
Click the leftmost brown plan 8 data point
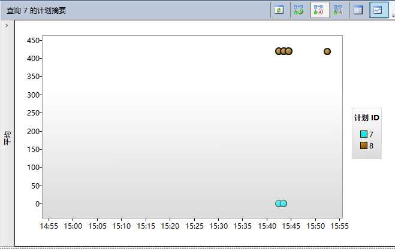pos(278,51)
